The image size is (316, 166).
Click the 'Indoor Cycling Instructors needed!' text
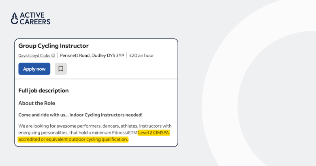click(106, 115)
